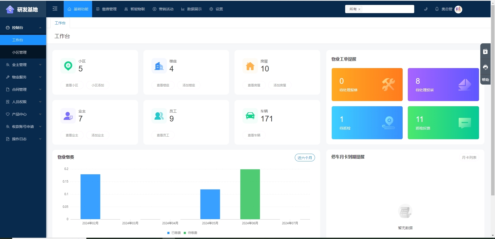Image resolution: width=495 pixels, height=239 pixels.
Task: Open notifications bell icon
Action: (437, 9)
